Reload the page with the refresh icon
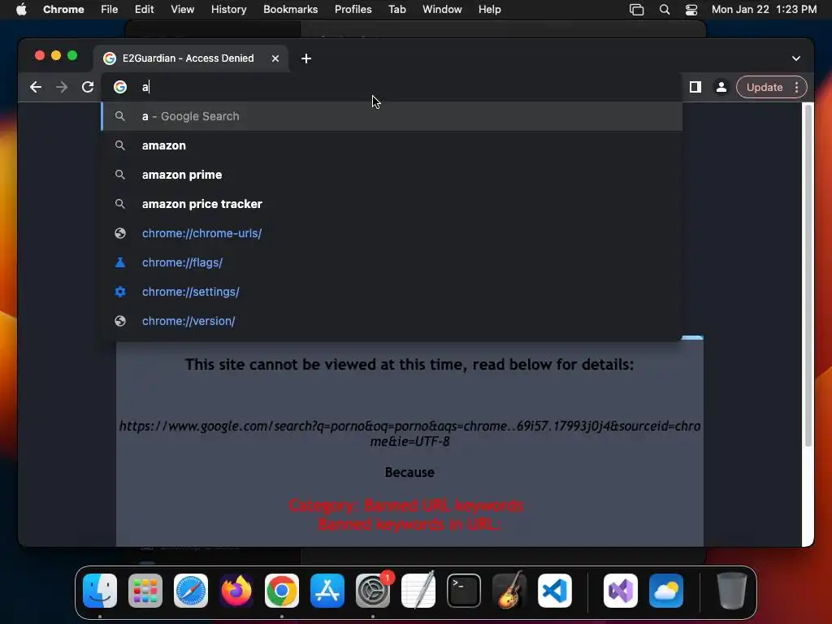 tap(88, 87)
